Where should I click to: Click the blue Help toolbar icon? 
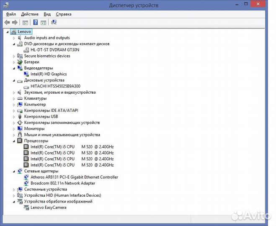36,22
